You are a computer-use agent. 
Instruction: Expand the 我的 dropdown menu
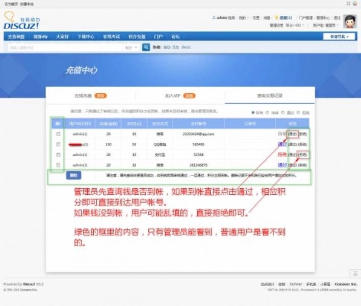tap(243, 18)
